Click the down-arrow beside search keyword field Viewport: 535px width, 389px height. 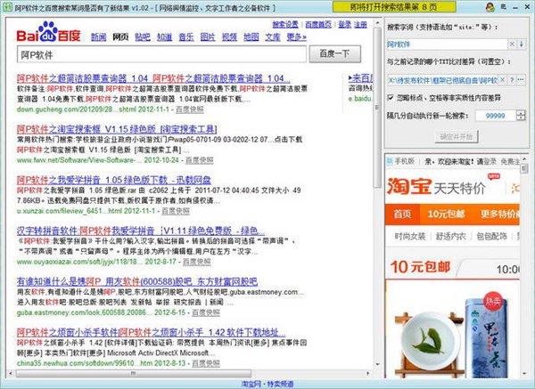(x=522, y=45)
